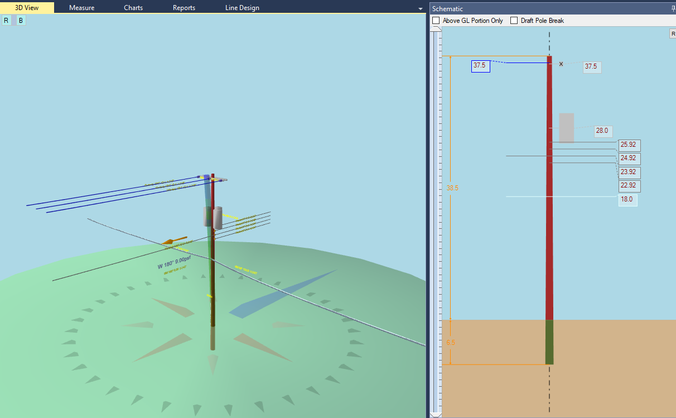Screen dimensions: 676x418
Task: Select the 25.92 attachment height label
Action: tap(629, 145)
